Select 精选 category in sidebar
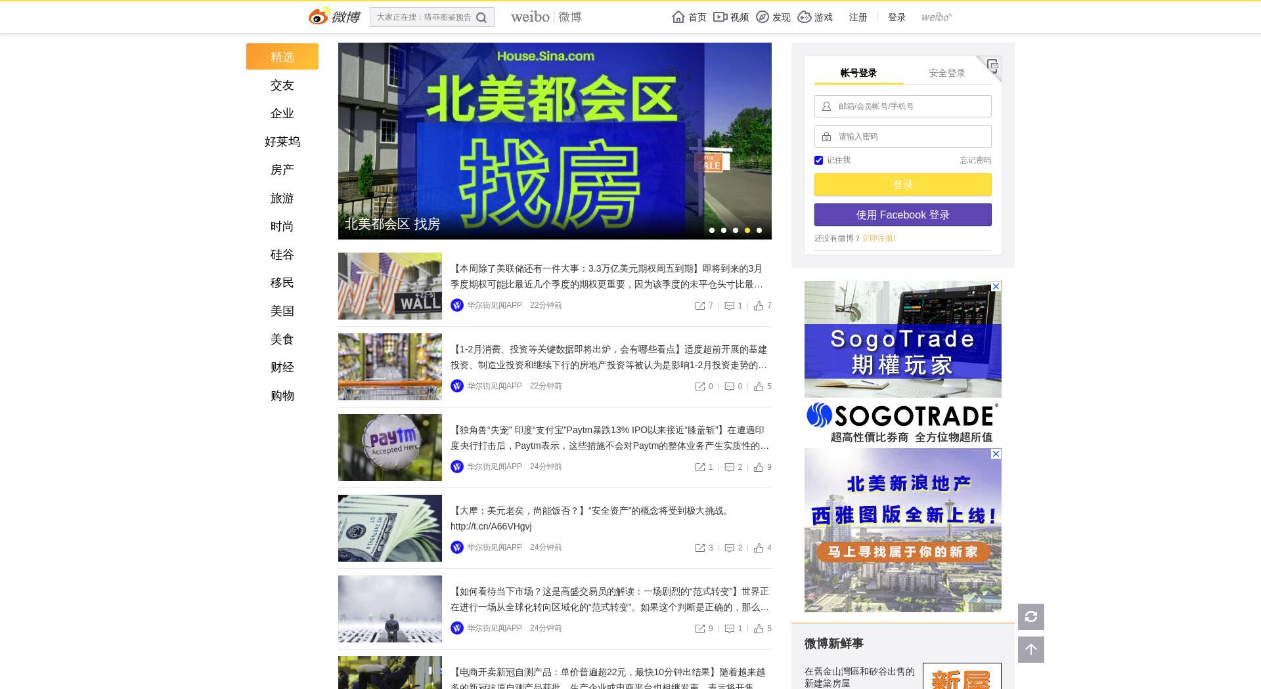This screenshot has width=1261, height=689. click(282, 57)
